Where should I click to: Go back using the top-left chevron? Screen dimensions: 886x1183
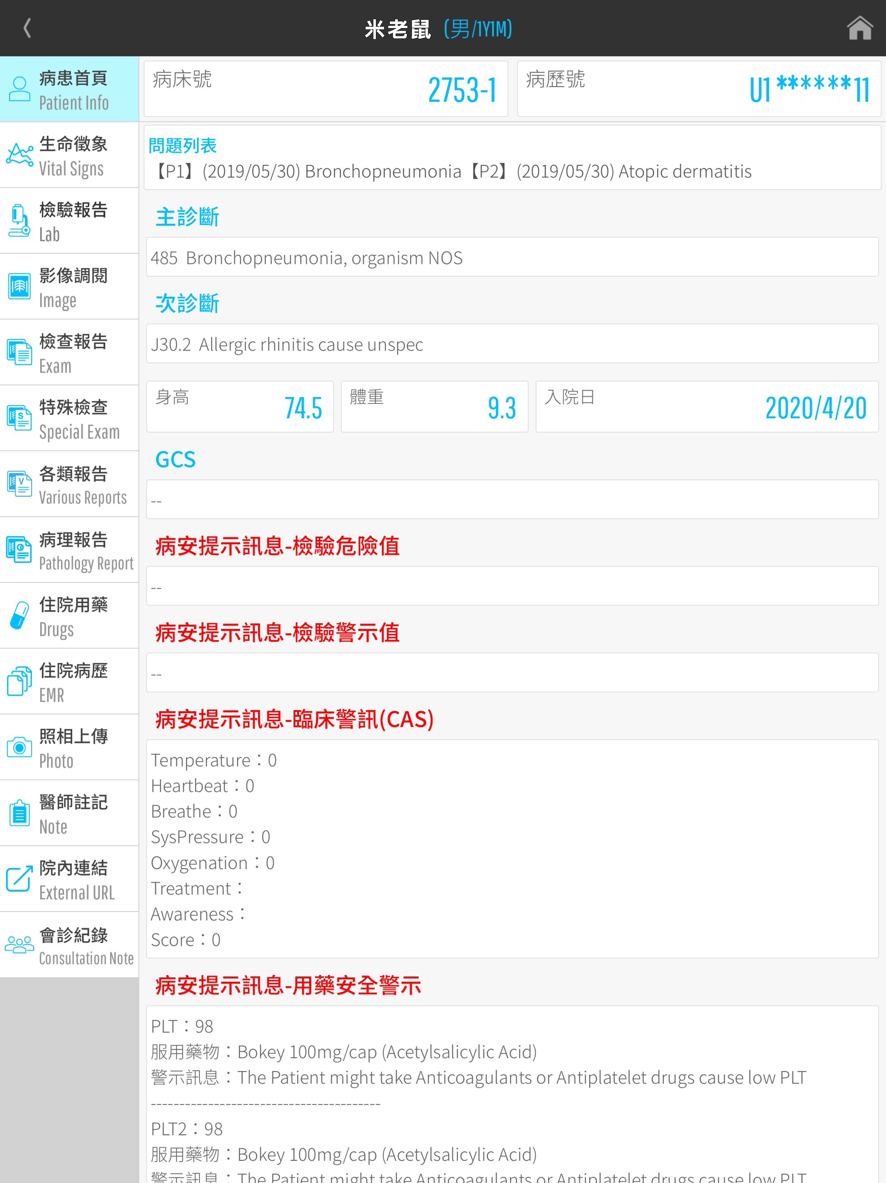coord(27,28)
